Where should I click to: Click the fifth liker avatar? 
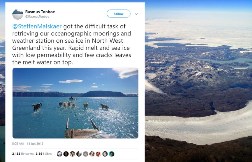pos(85,154)
